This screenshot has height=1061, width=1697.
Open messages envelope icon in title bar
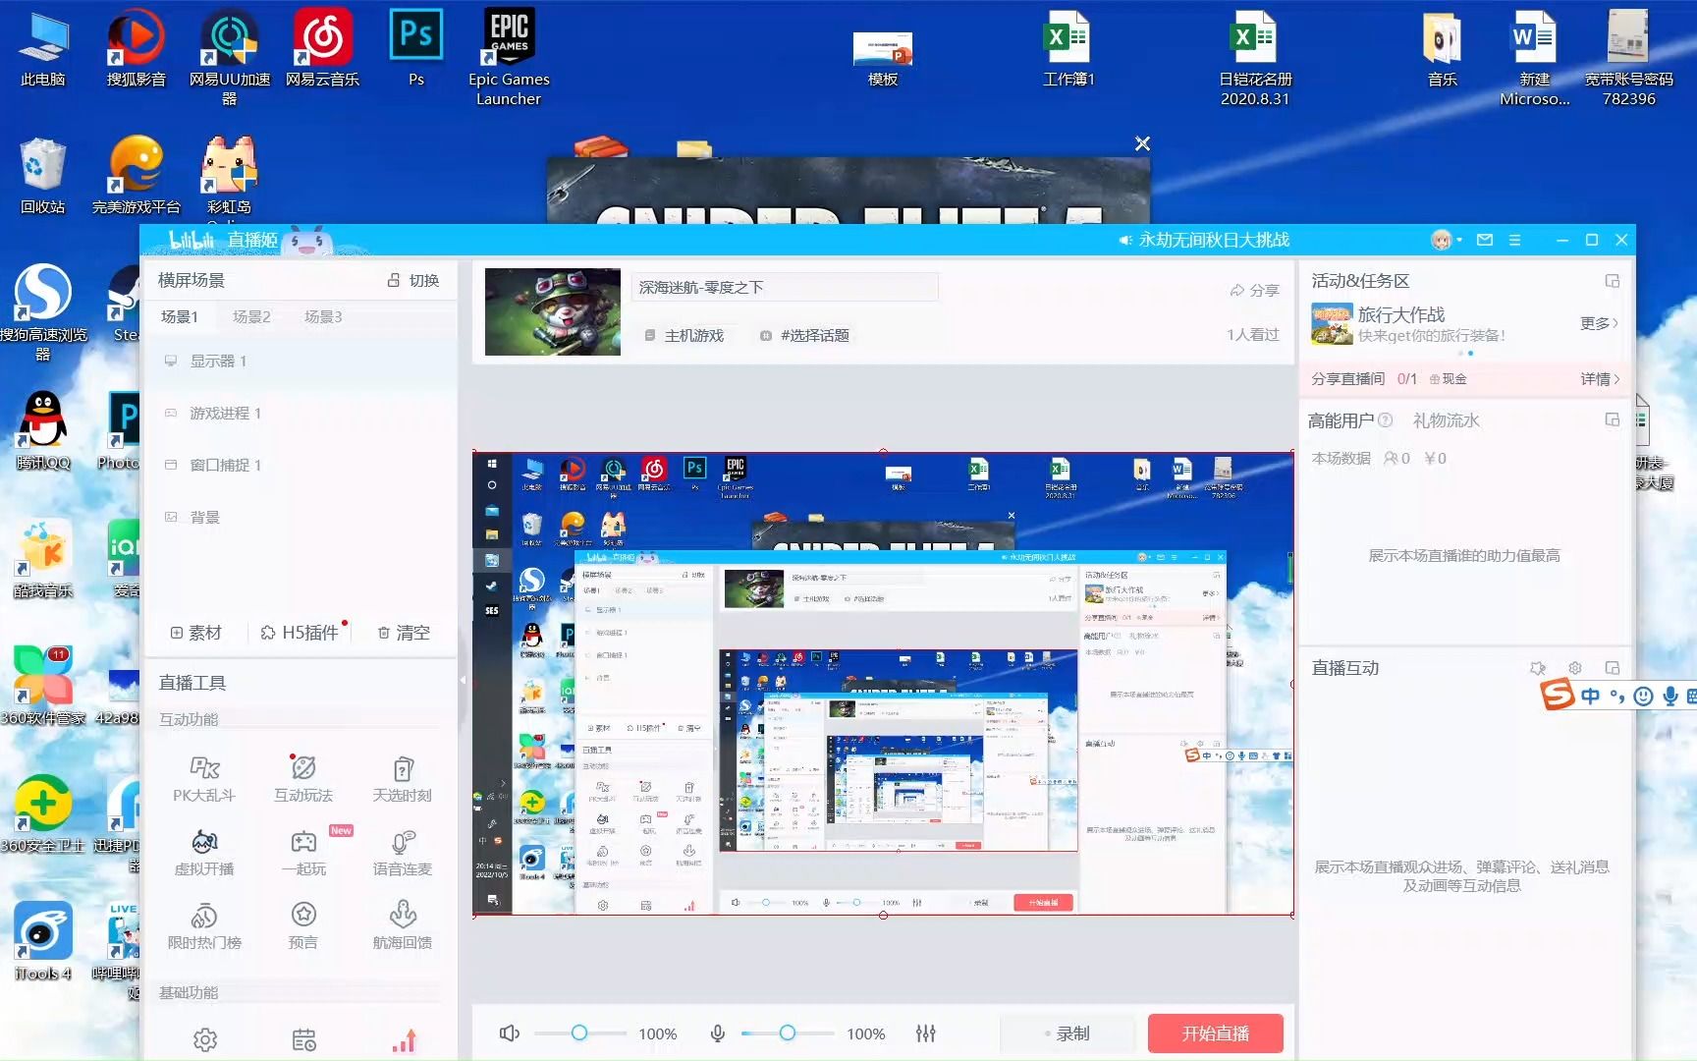pyautogui.click(x=1485, y=240)
